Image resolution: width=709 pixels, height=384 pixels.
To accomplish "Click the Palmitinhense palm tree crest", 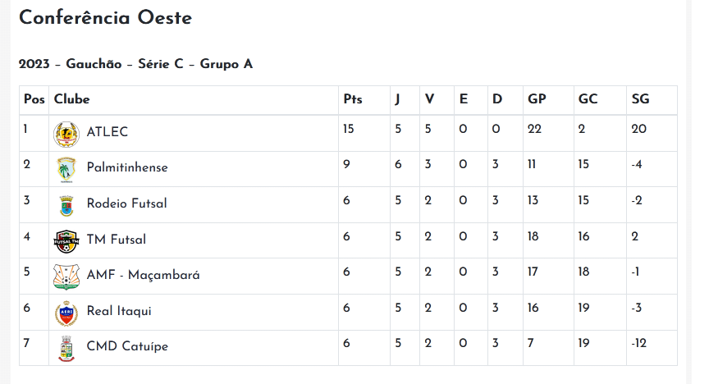I will pos(66,170).
